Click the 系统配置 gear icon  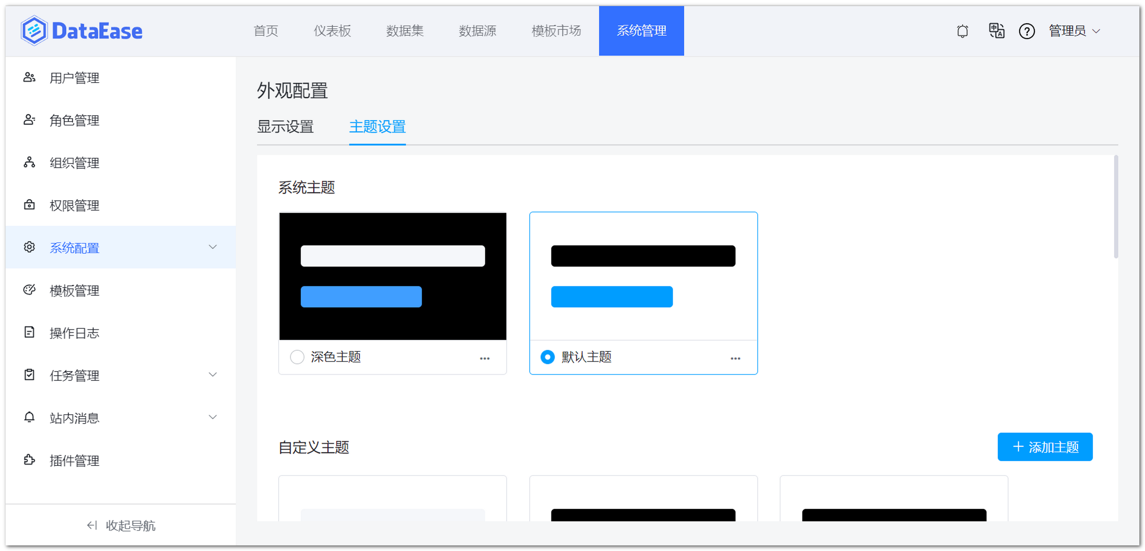click(x=29, y=247)
